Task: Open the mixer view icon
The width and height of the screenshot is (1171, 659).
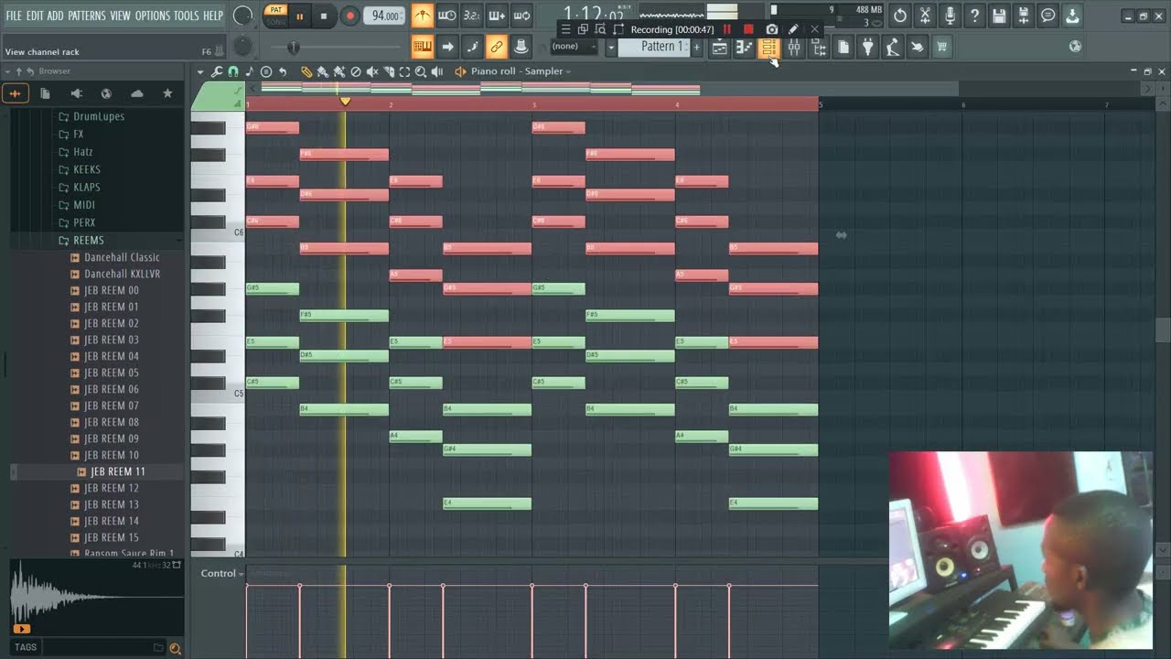Action: tap(793, 47)
